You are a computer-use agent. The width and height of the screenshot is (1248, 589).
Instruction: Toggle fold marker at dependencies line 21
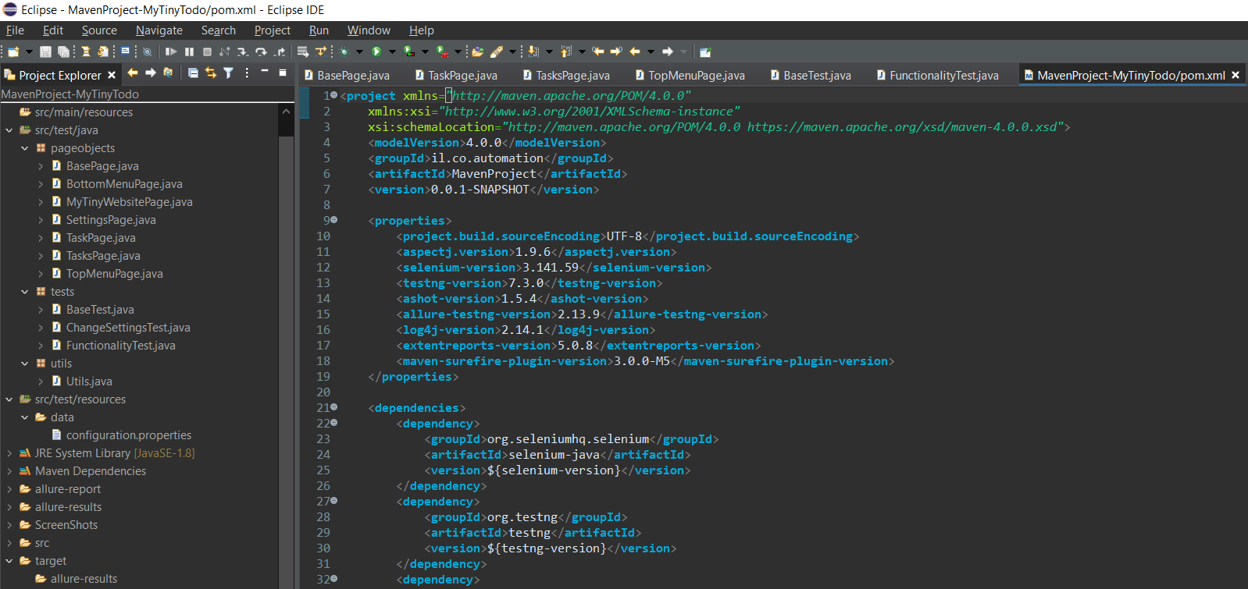pos(334,407)
